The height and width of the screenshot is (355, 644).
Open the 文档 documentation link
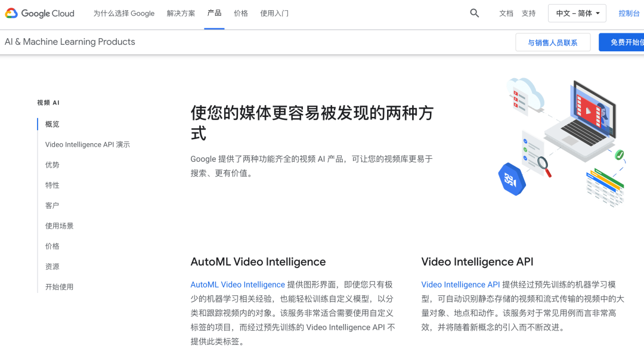(506, 13)
